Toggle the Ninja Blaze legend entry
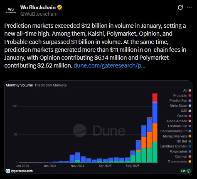Screen dimensions: 197x179 tap(180, 106)
